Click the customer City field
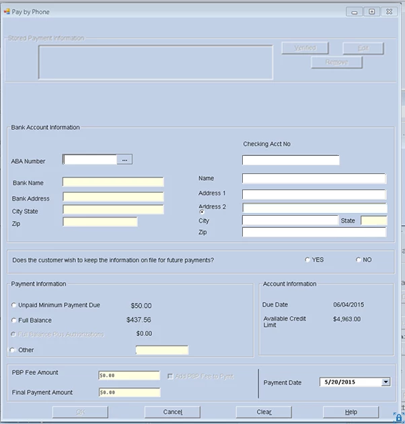The image size is (405, 424). click(x=290, y=220)
